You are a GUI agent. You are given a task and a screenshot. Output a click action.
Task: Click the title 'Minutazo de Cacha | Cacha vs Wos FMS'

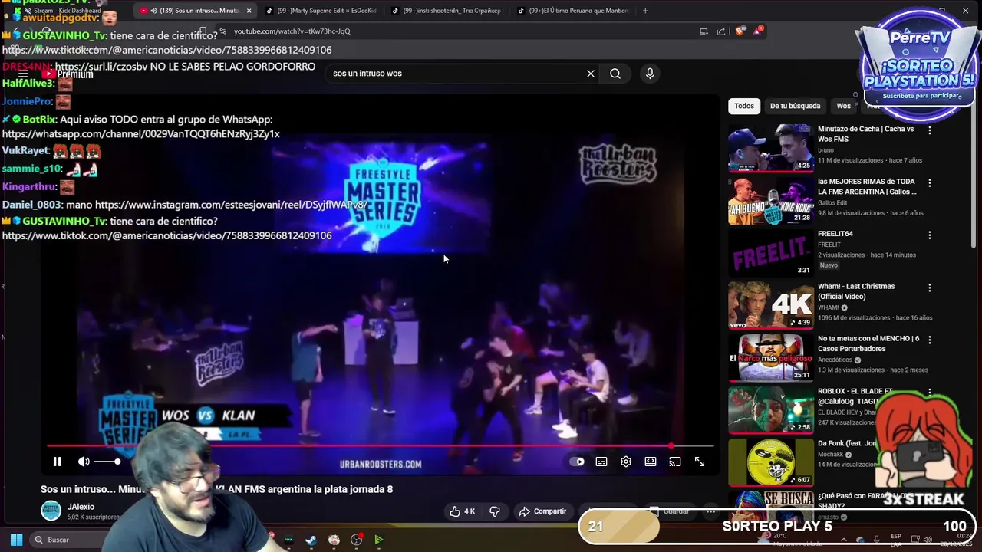click(x=865, y=134)
